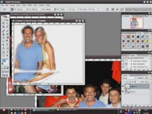
Task: Toggle the Automation workspaces action checkmark
Action: pos(123,61)
